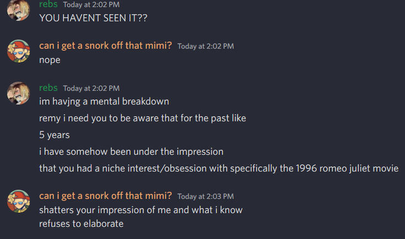Click the "refuses to elaborate" message
405x239 pixels.
(x=81, y=224)
